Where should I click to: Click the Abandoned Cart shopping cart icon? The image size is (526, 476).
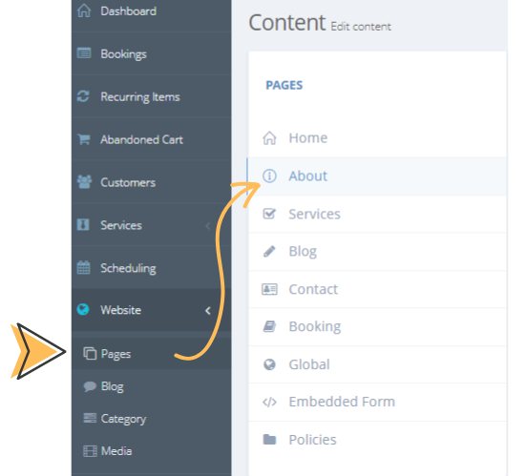(x=84, y=139)
